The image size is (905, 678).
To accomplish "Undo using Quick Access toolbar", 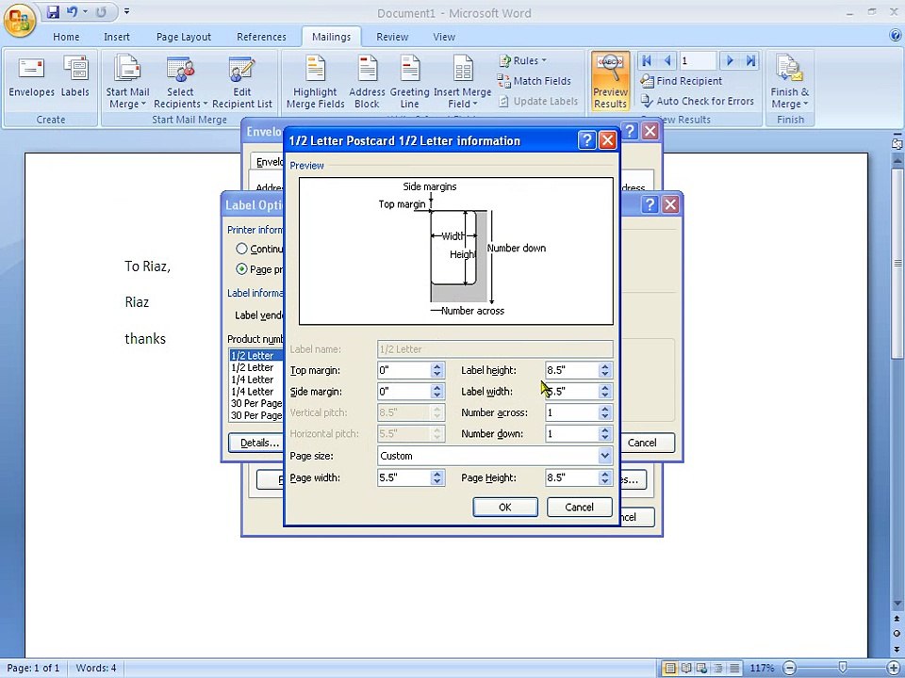I will (73, 11).
